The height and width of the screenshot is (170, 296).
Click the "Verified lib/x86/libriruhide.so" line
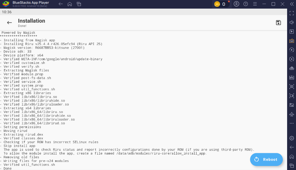click(32, 101)
